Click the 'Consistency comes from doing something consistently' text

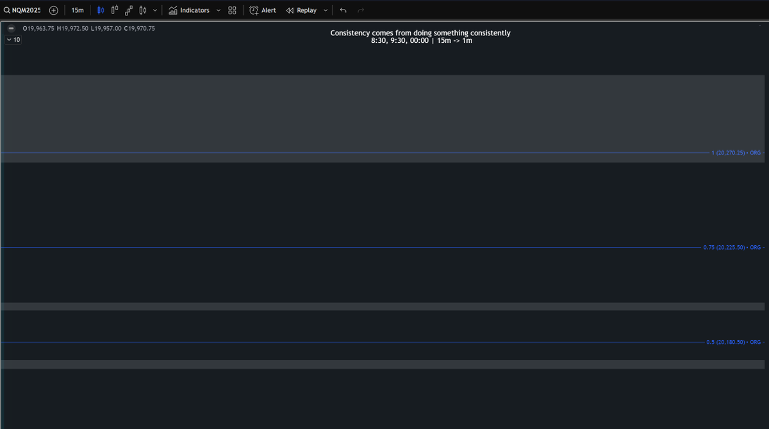[x=420, y=33]
